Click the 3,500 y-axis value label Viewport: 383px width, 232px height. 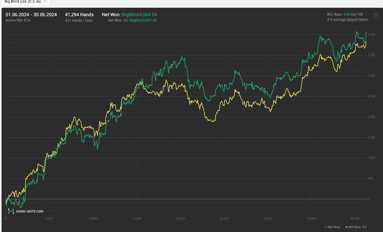coord(372,55)
